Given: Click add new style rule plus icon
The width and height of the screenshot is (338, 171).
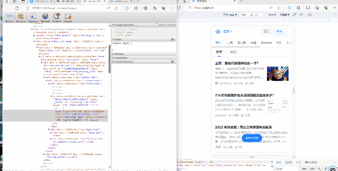Looking at the screenshot, I should point(319,168).
